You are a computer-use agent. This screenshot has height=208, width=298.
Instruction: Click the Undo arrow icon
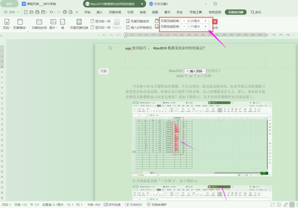(51, 12)
